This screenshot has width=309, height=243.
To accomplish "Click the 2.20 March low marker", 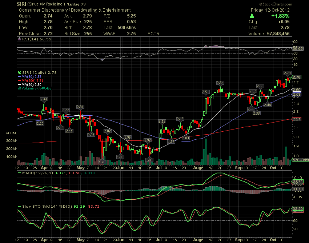I will [40, 123].
